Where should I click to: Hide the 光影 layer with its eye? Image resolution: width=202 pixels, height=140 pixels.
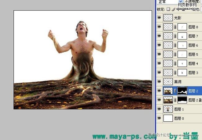[159, 17]
